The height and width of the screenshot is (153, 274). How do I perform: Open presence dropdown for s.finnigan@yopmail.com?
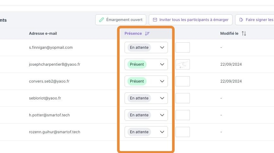pos(162,47)
